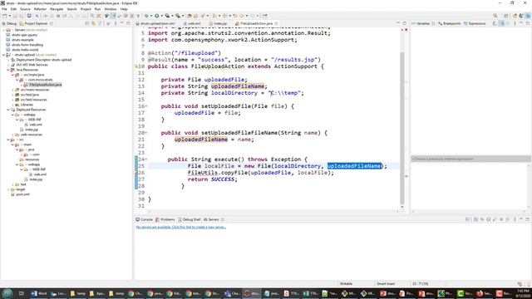Open the Expressions view tab
Screen dimensions: 532x299
(475, 23)
